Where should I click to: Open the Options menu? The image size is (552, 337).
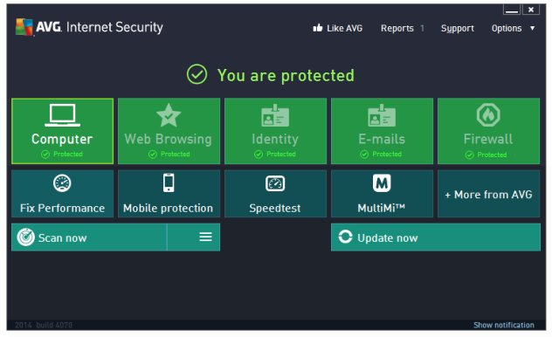click(507, 29)
